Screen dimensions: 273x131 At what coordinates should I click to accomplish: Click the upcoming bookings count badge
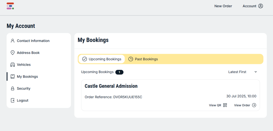click(x=119, y=72)
